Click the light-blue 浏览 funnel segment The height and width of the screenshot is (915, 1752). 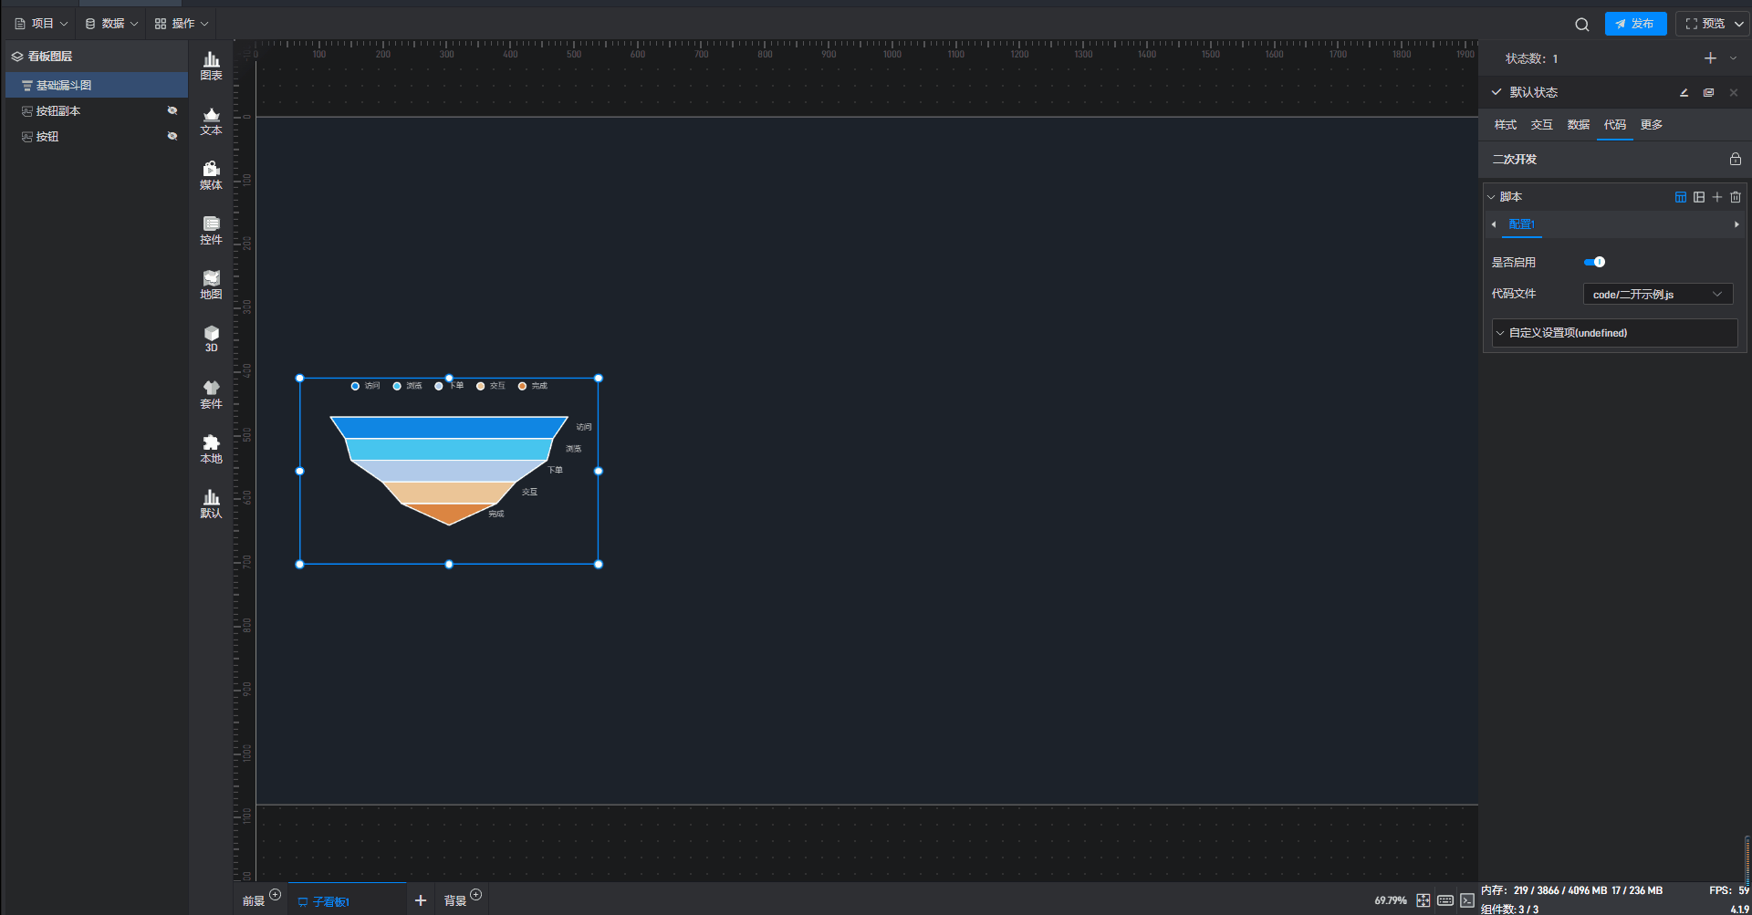click(449, 449)
